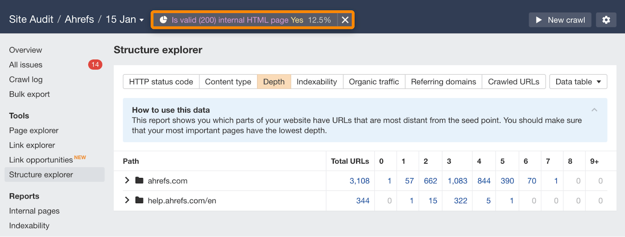This screenshot has width=625, height=237.
Task: Open the Data table dropdown
Action: pyautogui.click(x=578, y=82)
